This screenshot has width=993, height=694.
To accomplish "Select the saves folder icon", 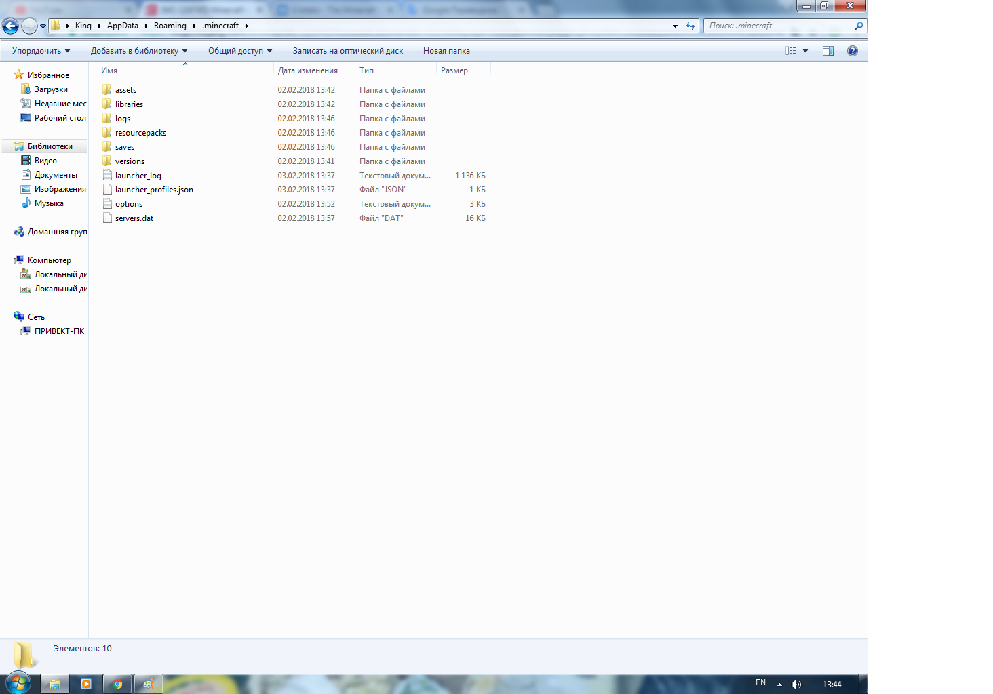I will pyautogui.click(x=107, y=146).
